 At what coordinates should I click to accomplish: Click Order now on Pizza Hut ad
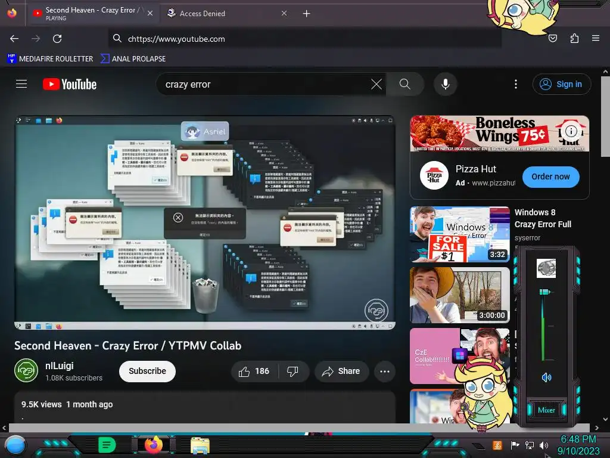pyautogui.click(x=550, y=177)
